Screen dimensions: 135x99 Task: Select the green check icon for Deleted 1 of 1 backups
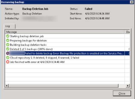pyautogui.click(x=8, y=49)
